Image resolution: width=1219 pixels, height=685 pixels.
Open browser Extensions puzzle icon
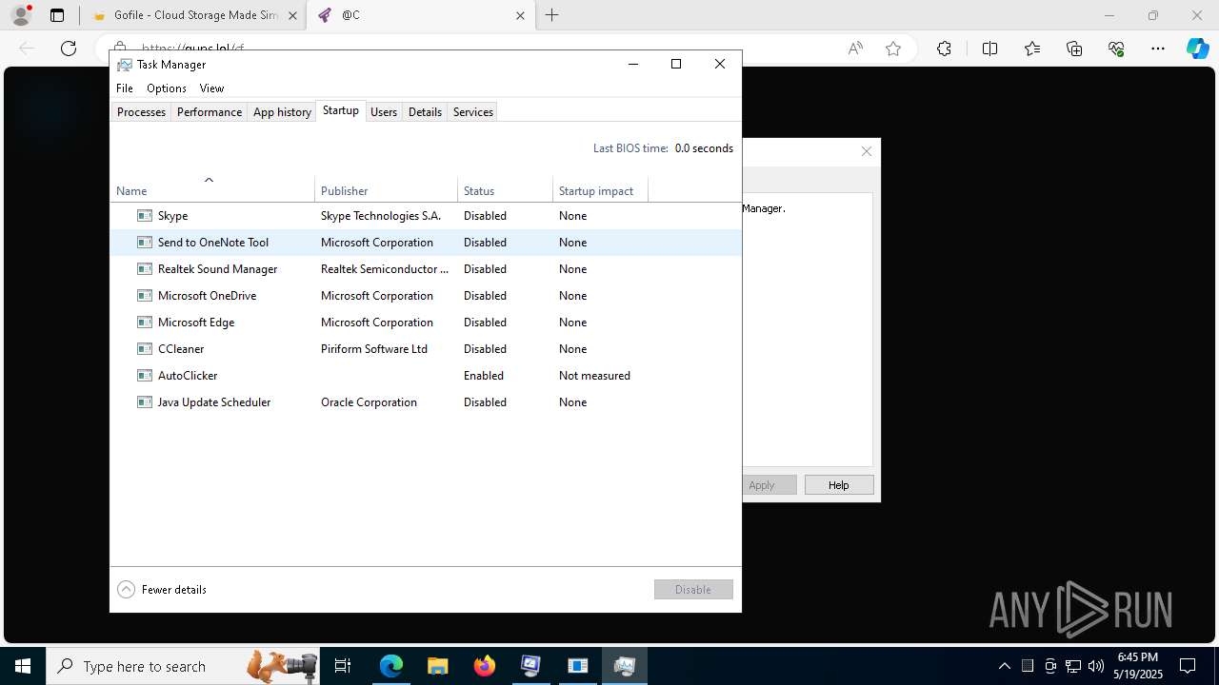[944, 49]
